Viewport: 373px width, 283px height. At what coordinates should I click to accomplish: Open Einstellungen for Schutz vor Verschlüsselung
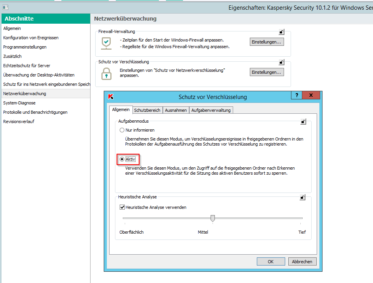[x=267, y=72]
